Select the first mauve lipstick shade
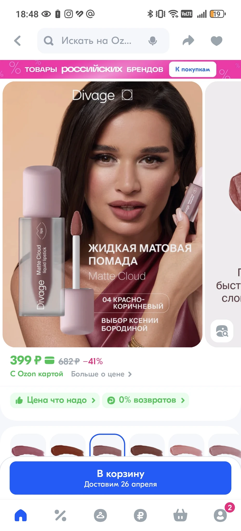 pyautogui.click(x=28, y=445)
